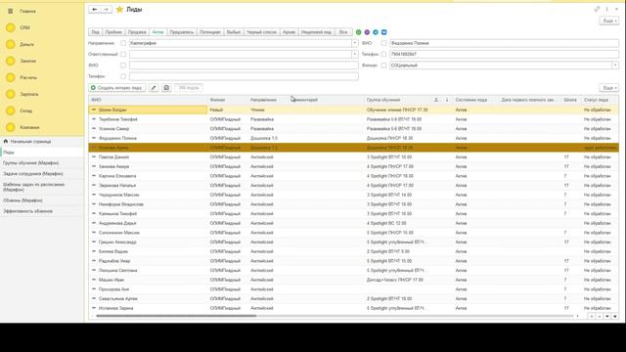Click the light-blue round icon after the tabs

(376, 32)
